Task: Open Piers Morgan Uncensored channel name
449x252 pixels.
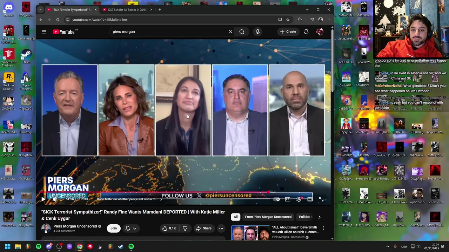Action: pos(75,226)
